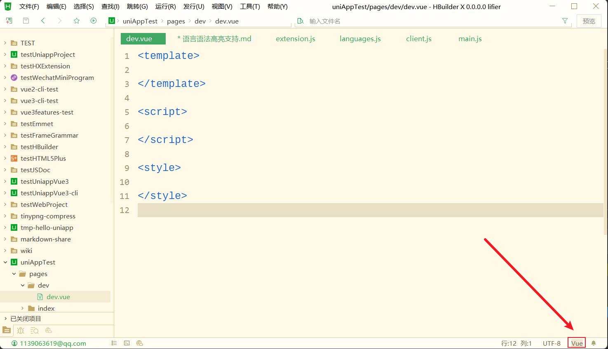Open the debug bug icon panel
This screenshot has width=608, height=349.
21,330
